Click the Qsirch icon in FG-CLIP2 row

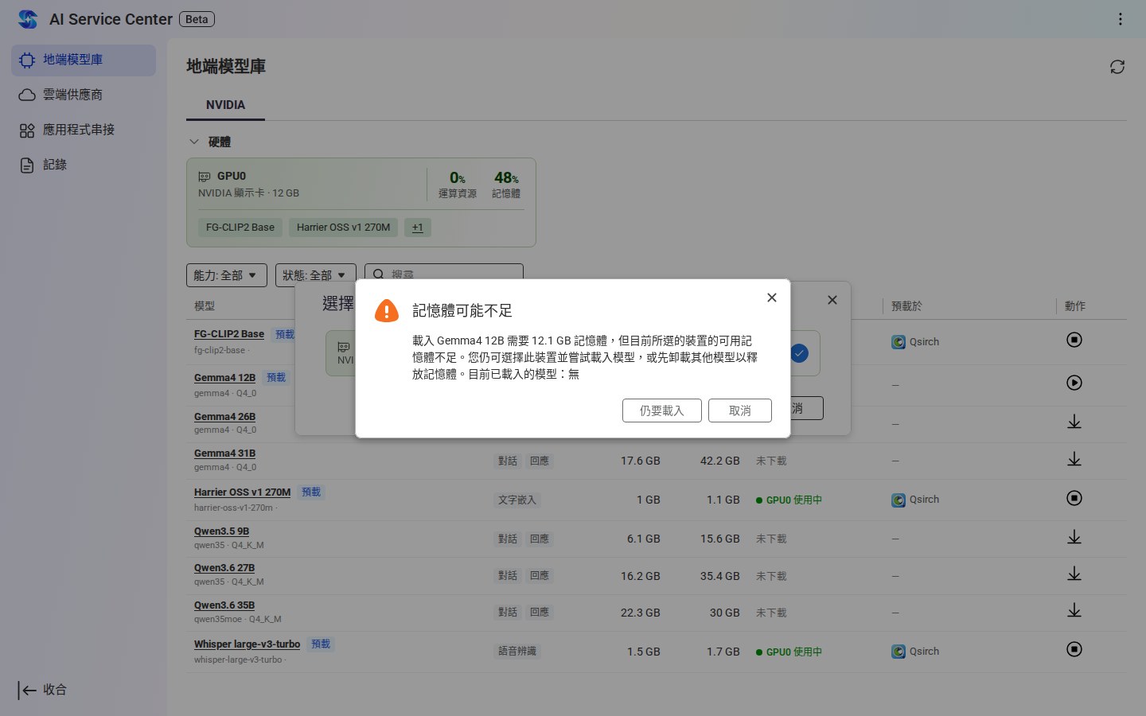tap(898, 342)
